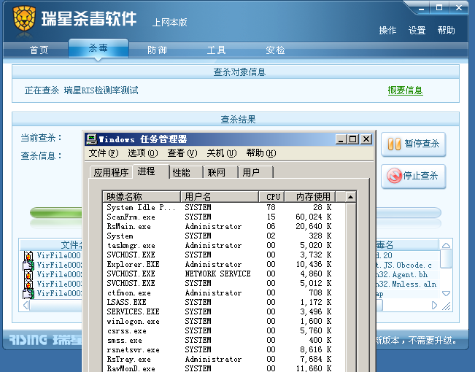The image size is (475, 372).
Task: Go to the 安检 tab
Action: [275, 50]
